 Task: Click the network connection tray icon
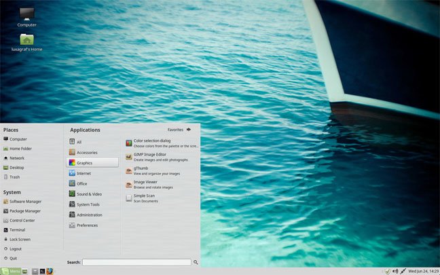pos(403,271)
